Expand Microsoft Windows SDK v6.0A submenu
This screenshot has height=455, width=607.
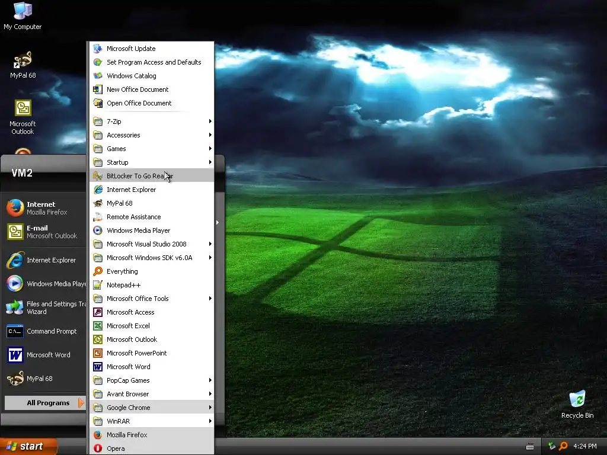[152, 258]
